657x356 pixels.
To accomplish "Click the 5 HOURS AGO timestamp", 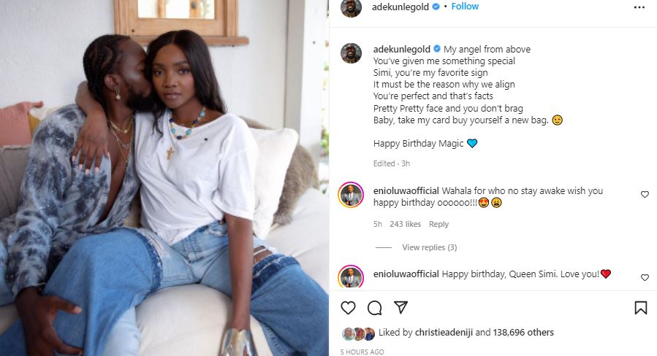I will [x=362, y=352].
